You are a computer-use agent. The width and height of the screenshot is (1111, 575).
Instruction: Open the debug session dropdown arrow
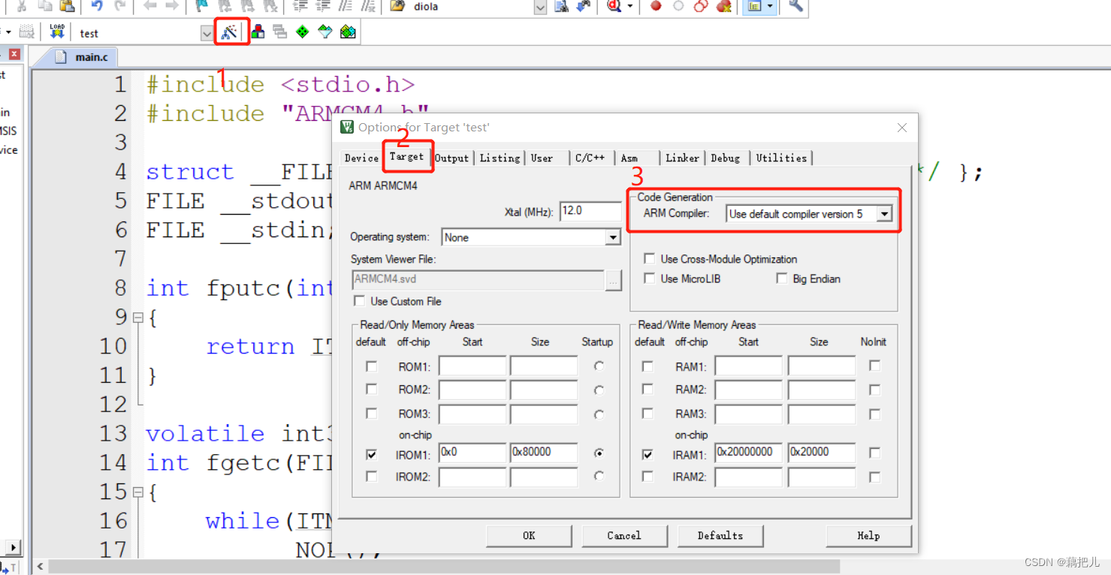(630, 6)
